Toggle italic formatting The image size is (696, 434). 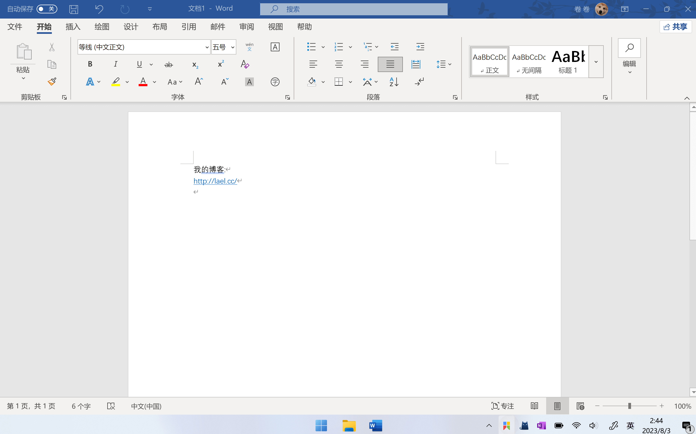115,64
